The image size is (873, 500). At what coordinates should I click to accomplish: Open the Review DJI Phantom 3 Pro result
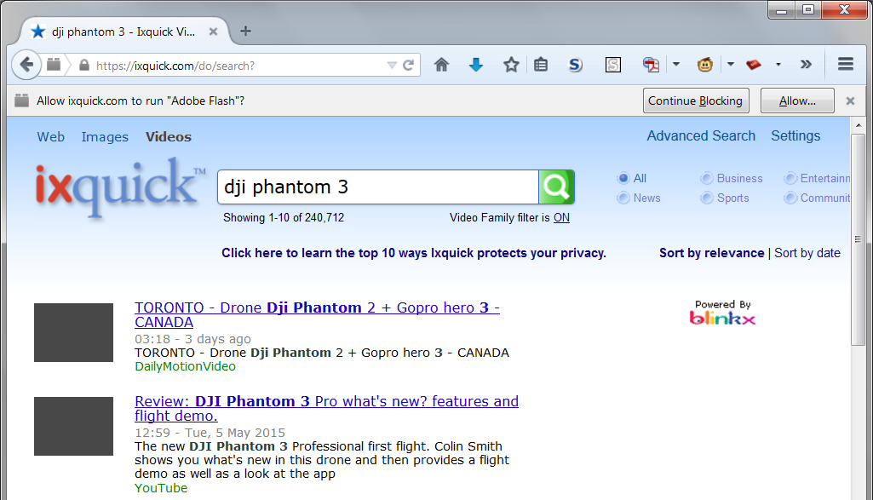click(x=326, y=408)
